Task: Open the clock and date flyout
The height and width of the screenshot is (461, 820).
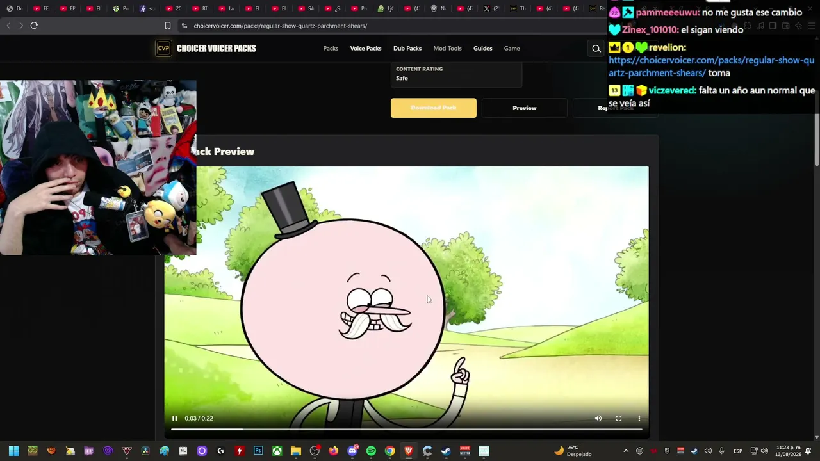Action: click(788, 451)
